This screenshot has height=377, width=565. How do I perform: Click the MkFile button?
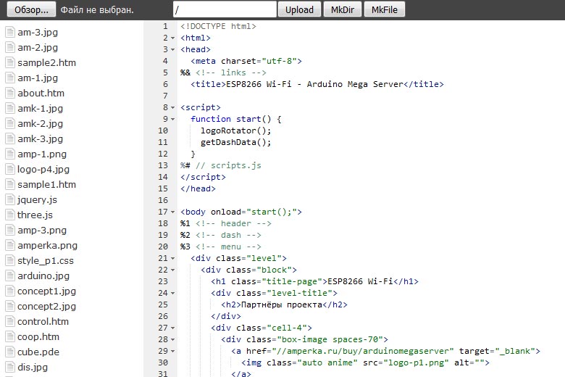[x=384, y=9]
